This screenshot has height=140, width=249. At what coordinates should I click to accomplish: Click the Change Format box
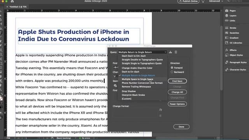135,112
